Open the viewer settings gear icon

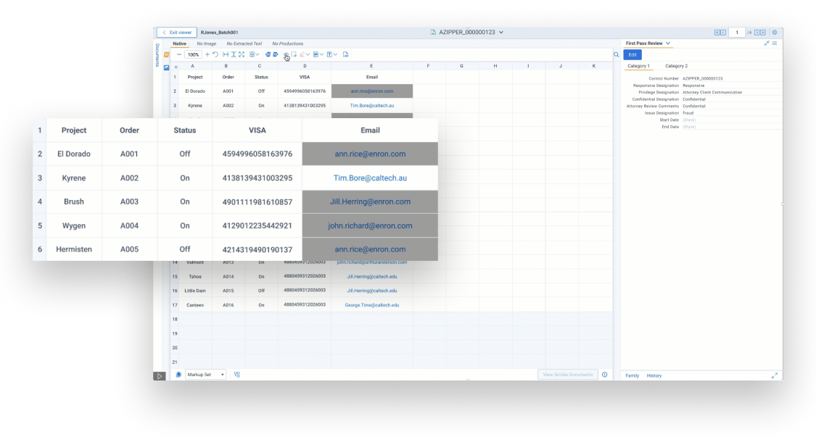[773, 32]
